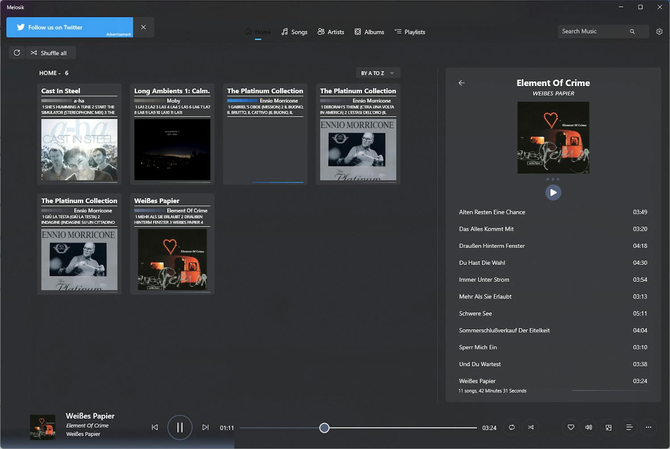Skip to the next track
This screenshot has height=449, width=670.
tap(205, 428)
